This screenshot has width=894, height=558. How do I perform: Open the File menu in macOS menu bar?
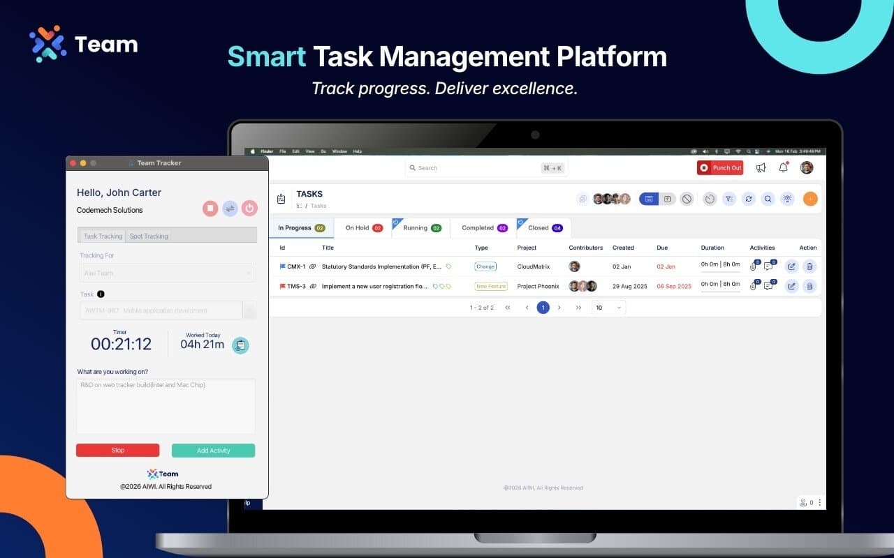(x=283, y=151)
